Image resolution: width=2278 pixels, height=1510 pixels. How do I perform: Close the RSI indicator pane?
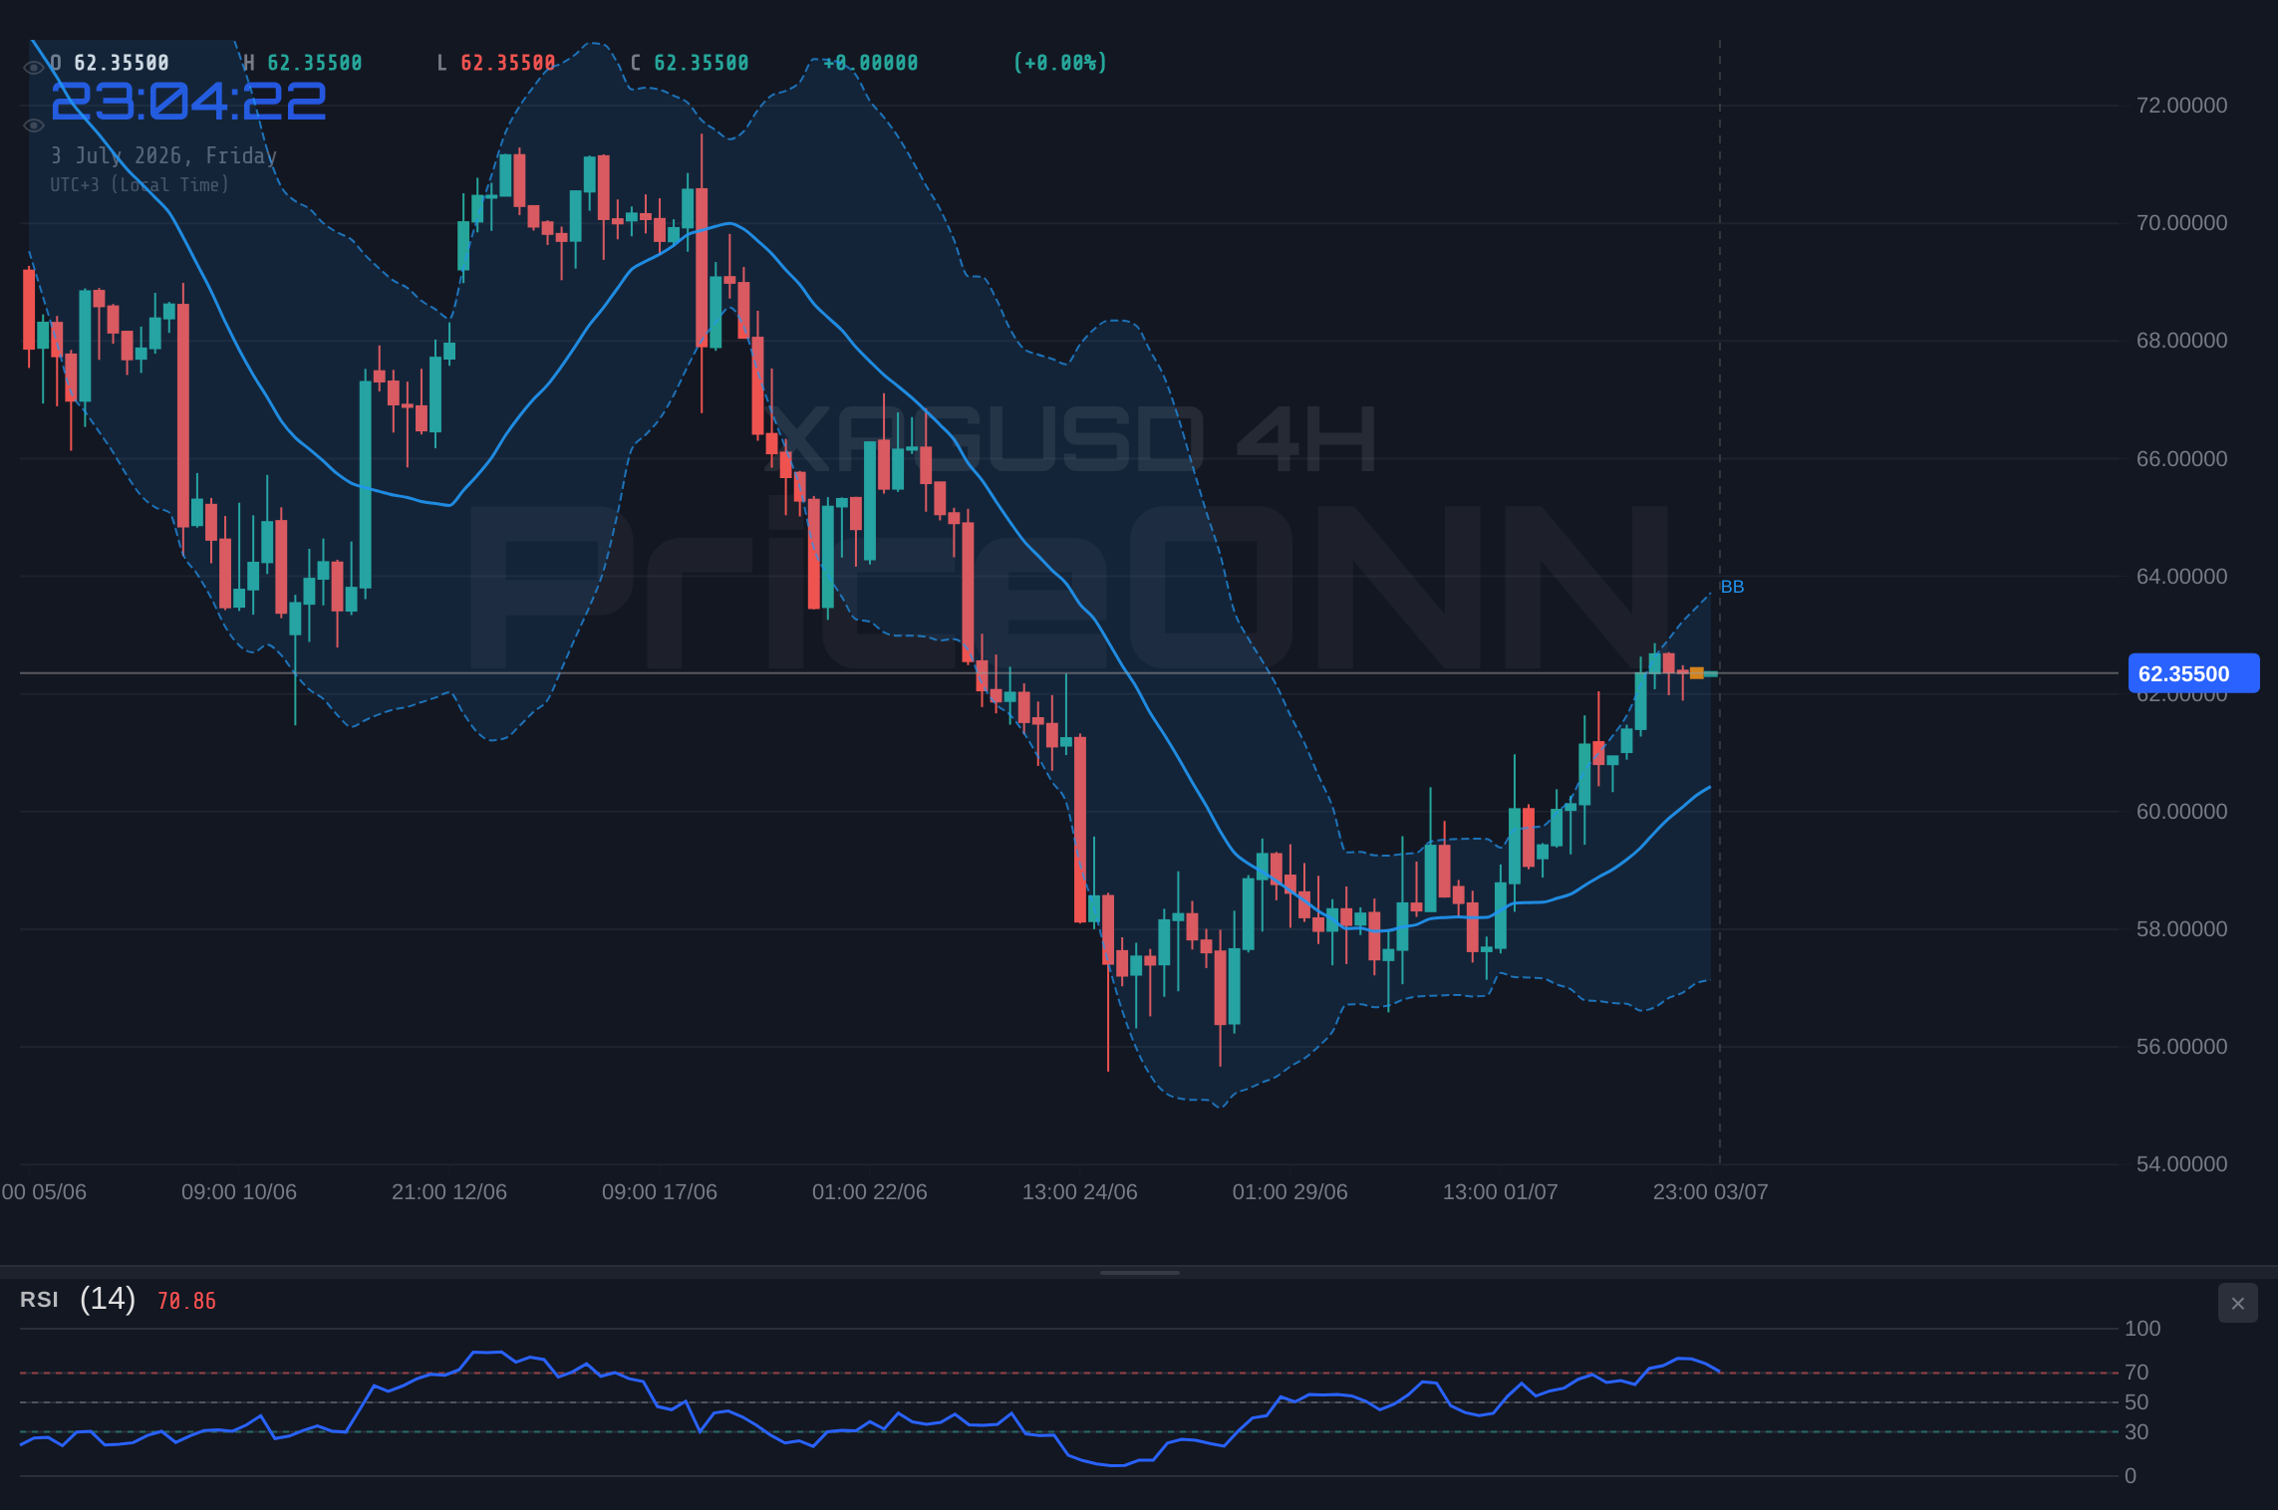coord(2237,1303)
